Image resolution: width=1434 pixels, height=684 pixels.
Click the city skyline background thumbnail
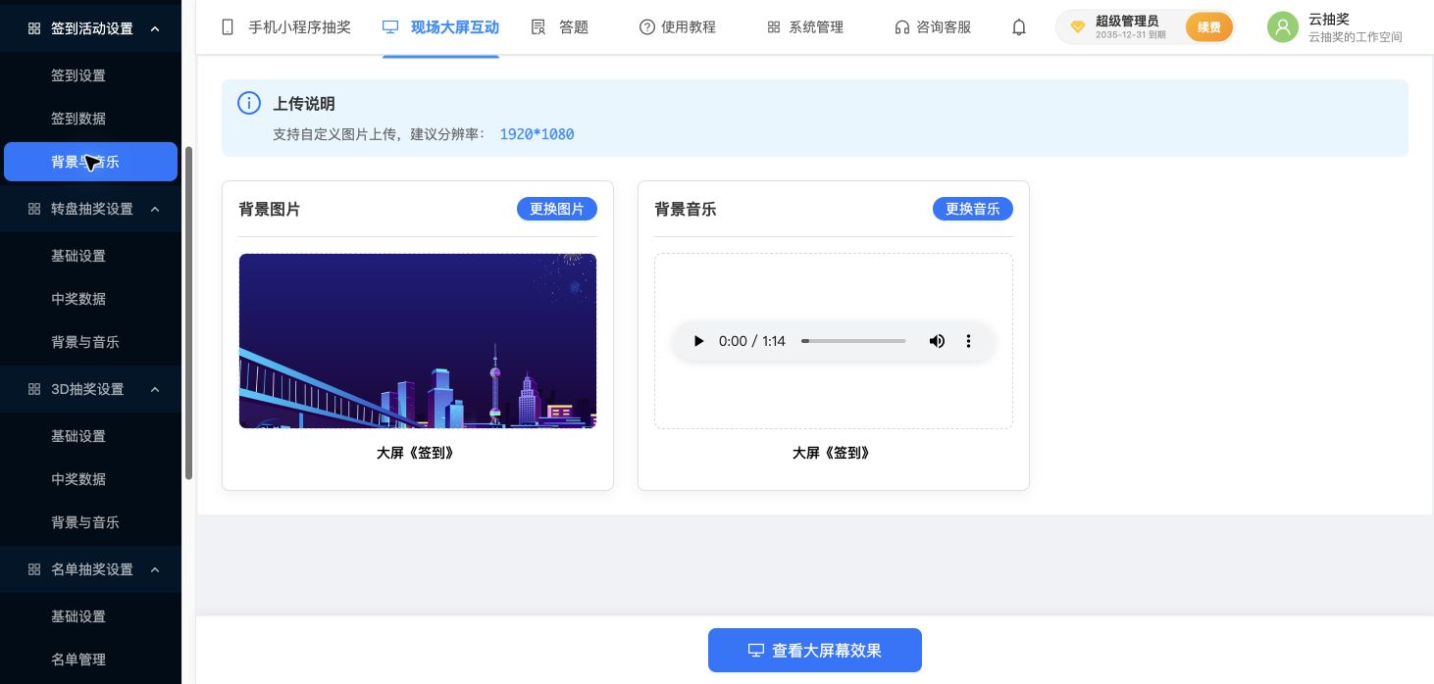click(418, 341)
